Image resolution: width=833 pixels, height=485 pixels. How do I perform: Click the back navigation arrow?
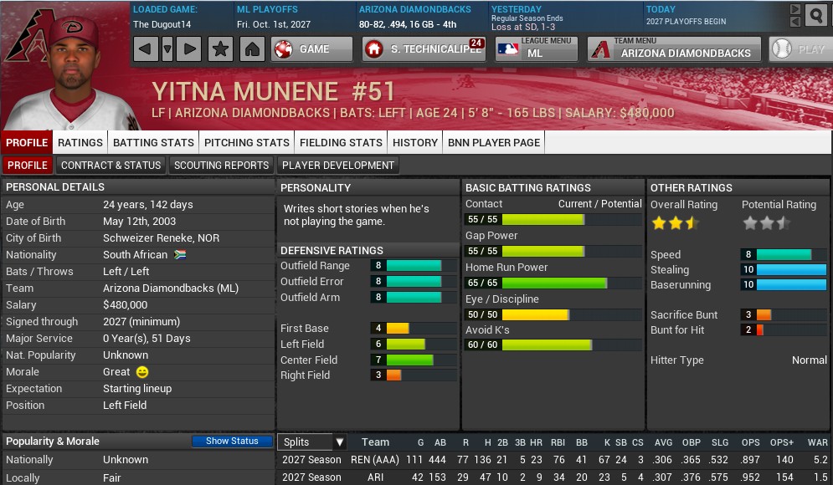(145, 49)
